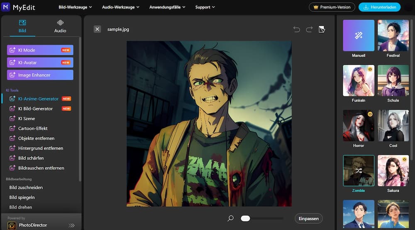
Task: Click the before/after compare icon
Action: (x=322, y=29)
